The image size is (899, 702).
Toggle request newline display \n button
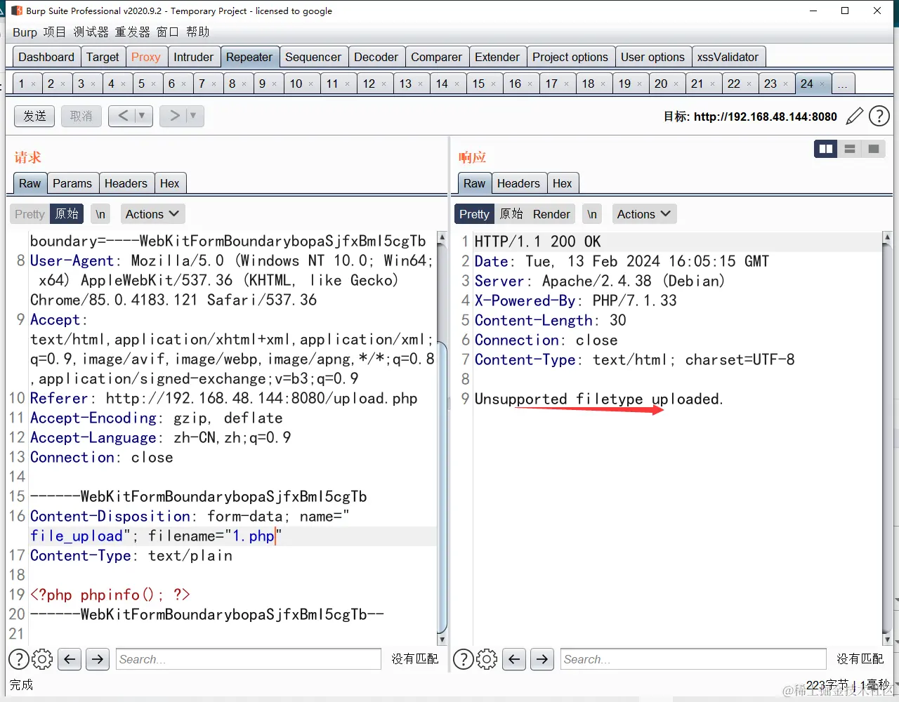click(x=100, y=214)
